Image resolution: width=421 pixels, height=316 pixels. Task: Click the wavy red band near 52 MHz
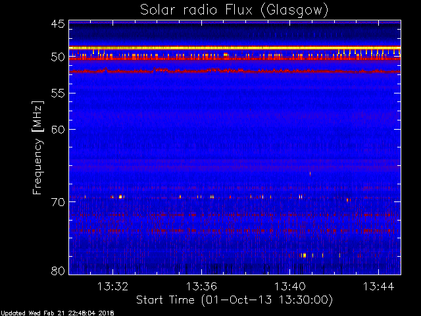tap(235, 70)
